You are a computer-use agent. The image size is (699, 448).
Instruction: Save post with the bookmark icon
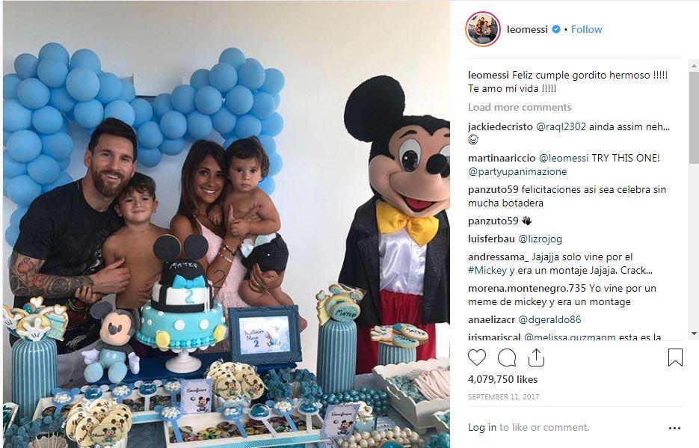(x=675, y=358)
